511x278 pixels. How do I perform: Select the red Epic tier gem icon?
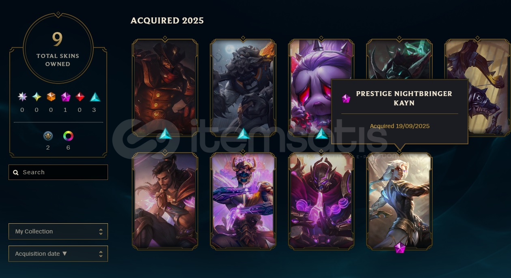[x=80, y=97]
